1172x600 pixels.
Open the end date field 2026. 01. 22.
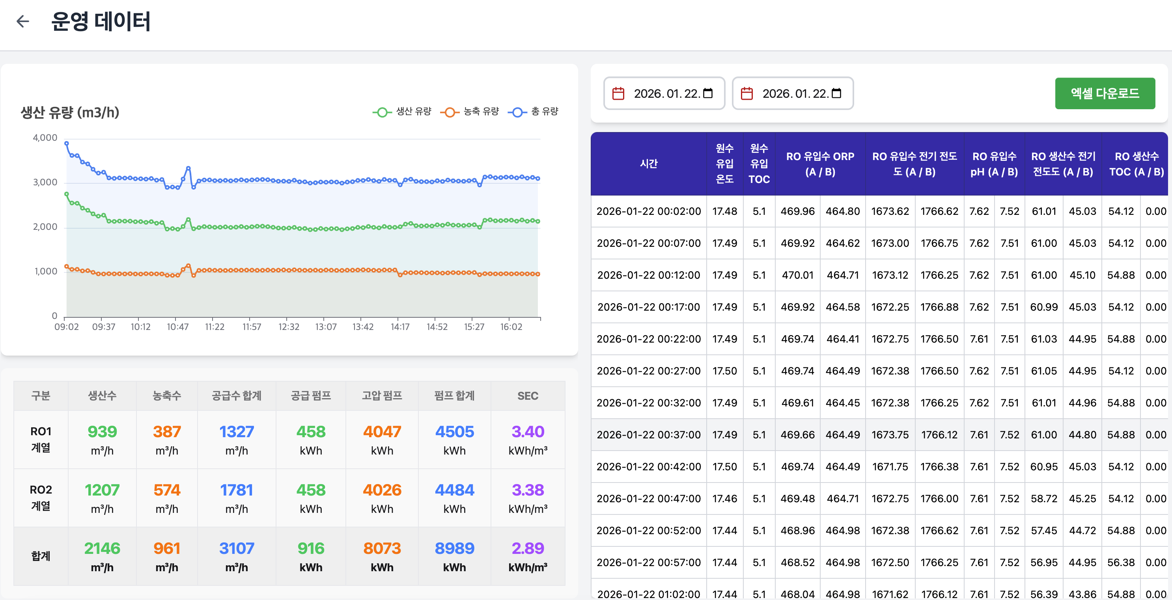click(x=792, y=93)
